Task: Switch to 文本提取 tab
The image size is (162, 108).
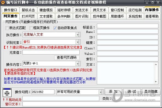Action: pos(46,16)
